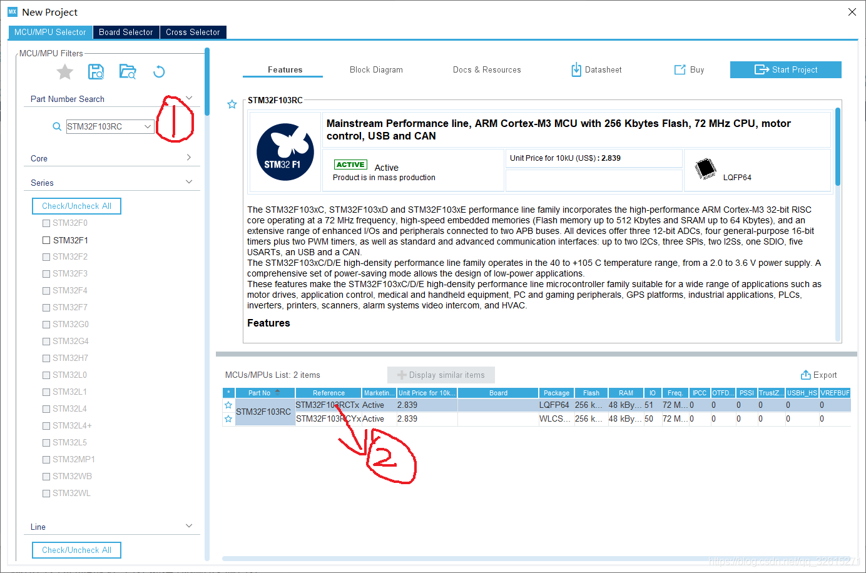
Task: Toggle the STM32F2 series checkbox
Action: tap(46, 257)
